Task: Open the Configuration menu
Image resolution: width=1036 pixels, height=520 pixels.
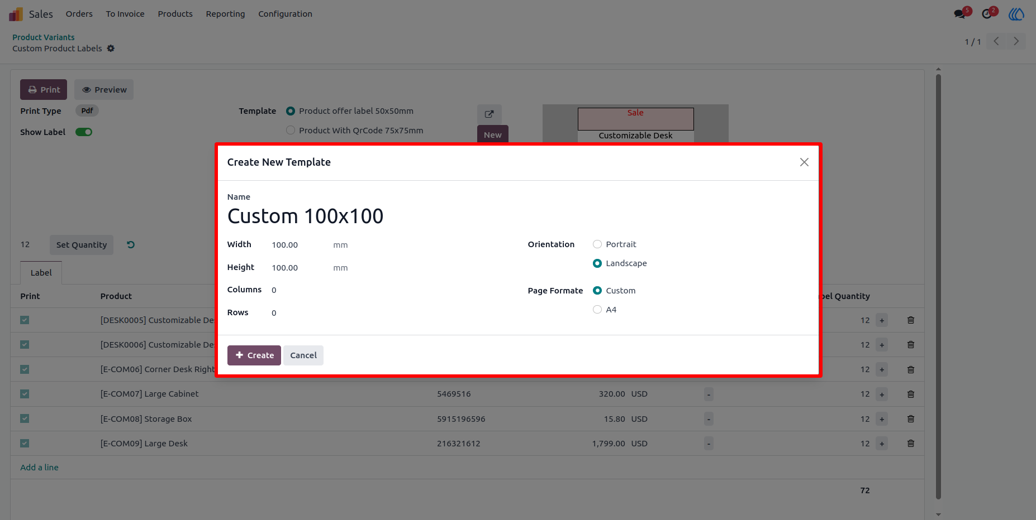Action: point(285,14)
